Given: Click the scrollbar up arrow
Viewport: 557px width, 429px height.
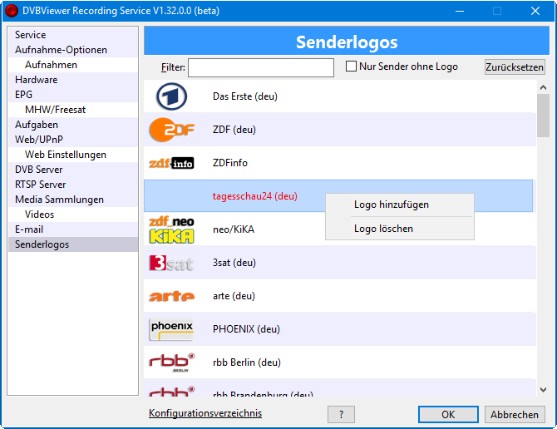Looking at the screenshot, I should click(543, 87).
